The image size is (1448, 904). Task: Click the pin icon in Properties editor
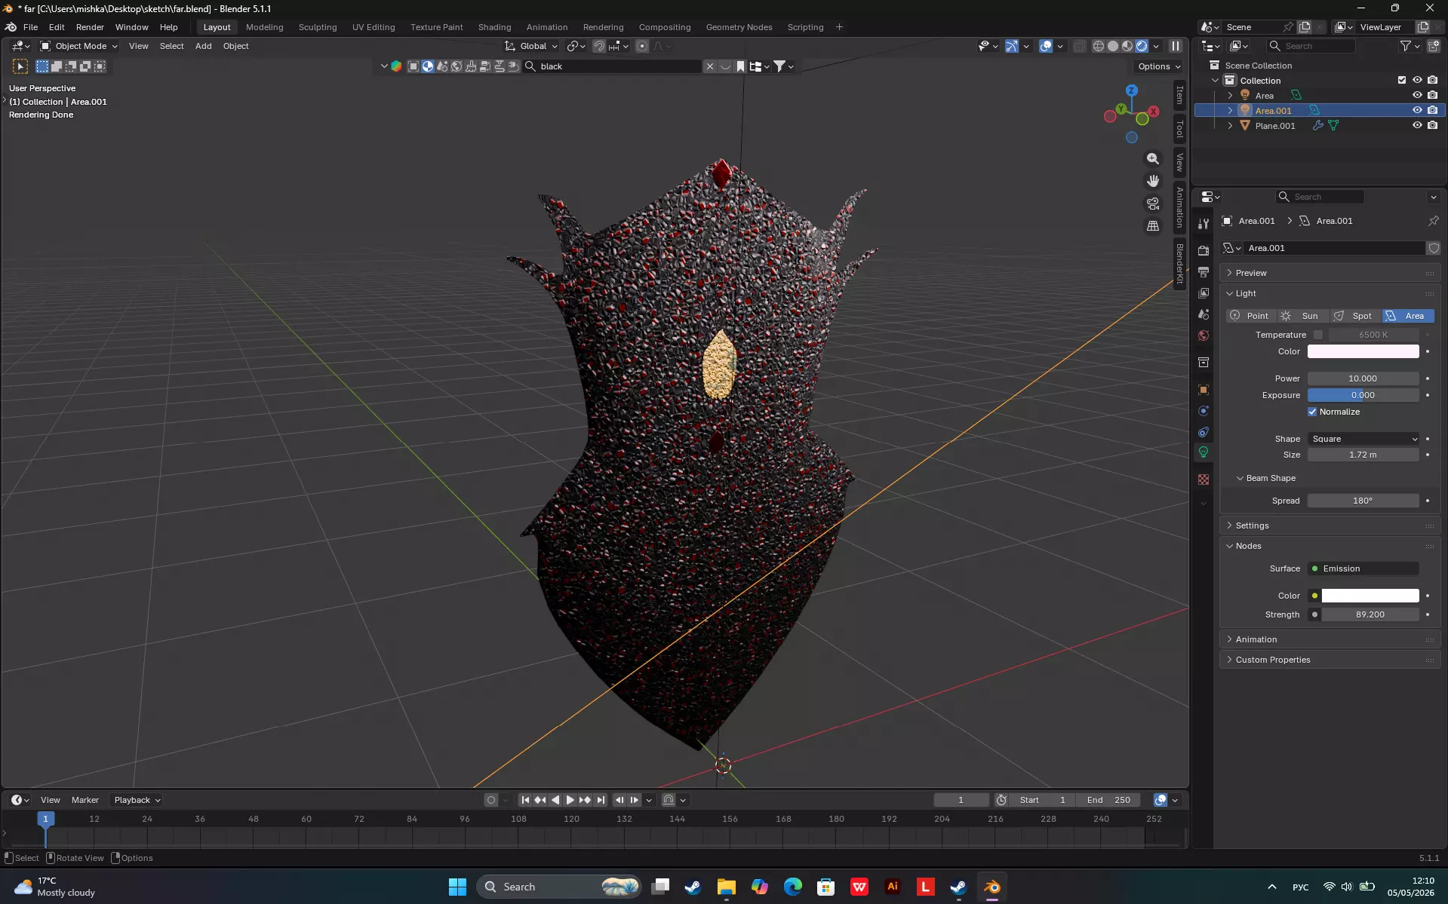[1433, 221]
